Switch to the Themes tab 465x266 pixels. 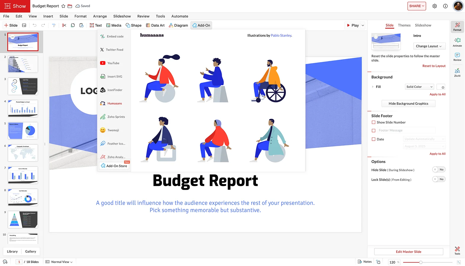(x=404, y=25)
